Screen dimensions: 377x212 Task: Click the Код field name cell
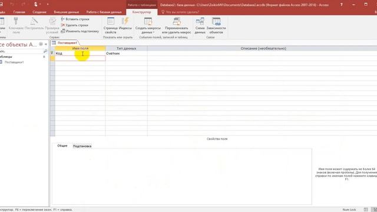point(80,54)
